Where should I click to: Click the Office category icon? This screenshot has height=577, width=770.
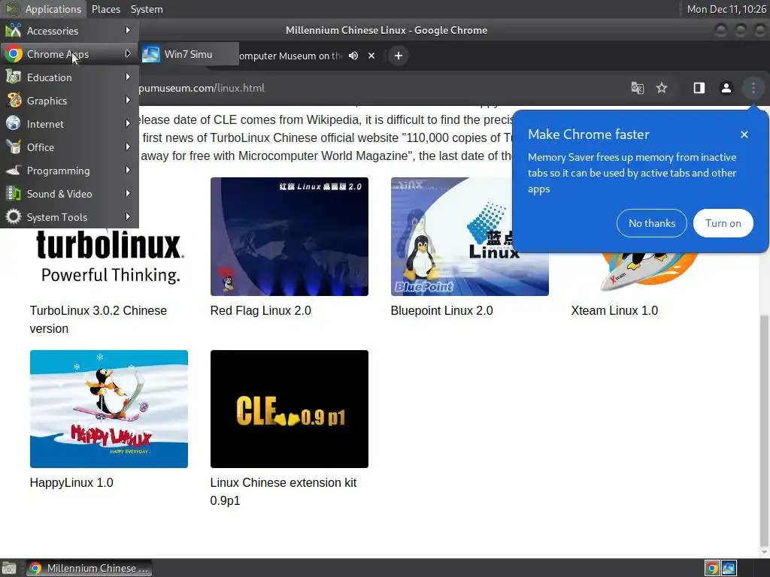pyautogui.click(x=14, y=147)
